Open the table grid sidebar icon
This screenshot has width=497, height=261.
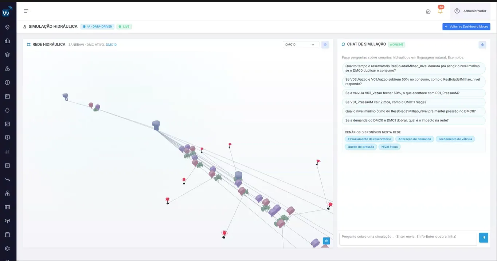(x=7, y=207)
